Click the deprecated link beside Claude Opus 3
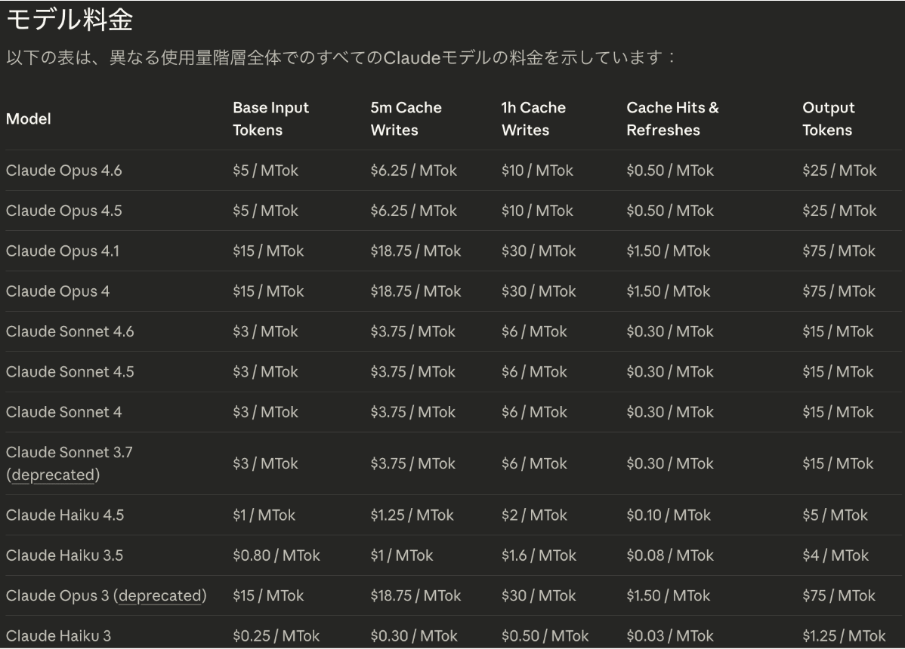The height and width of the screenshot is (649, 905). (161, 595)
